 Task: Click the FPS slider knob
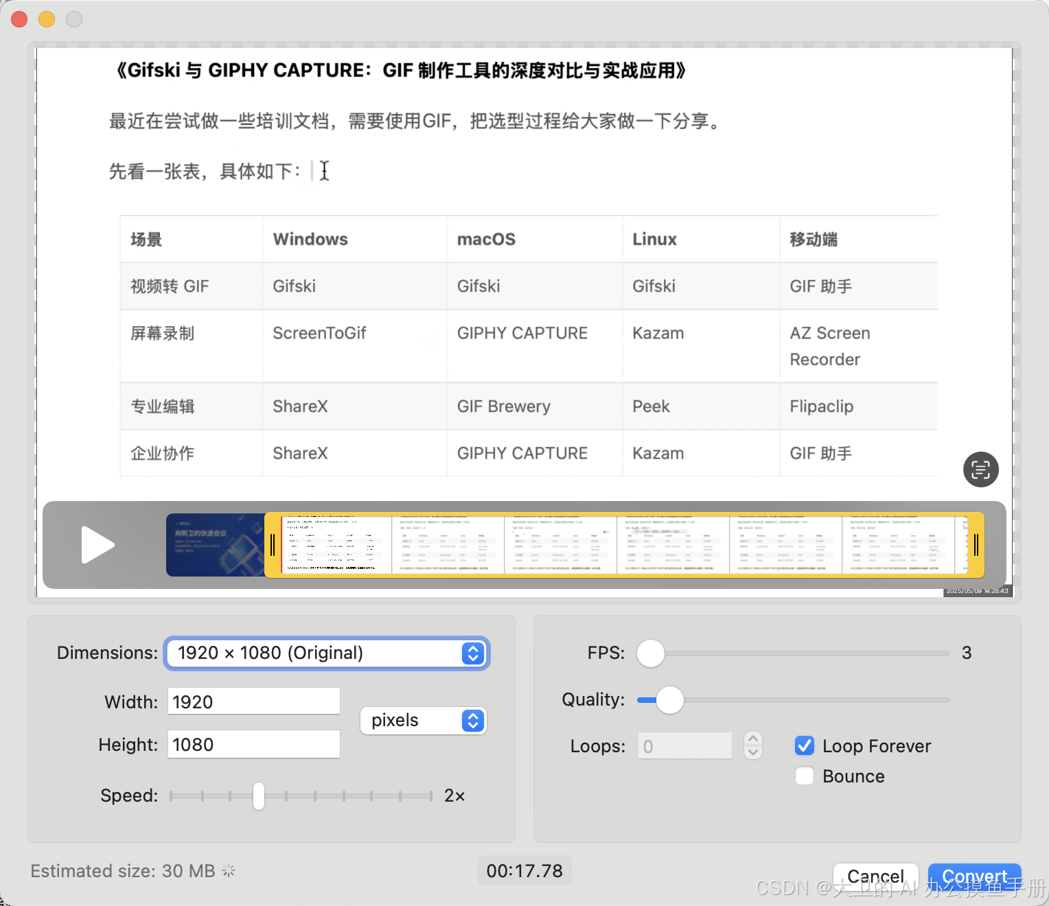(x=651, y=653)
